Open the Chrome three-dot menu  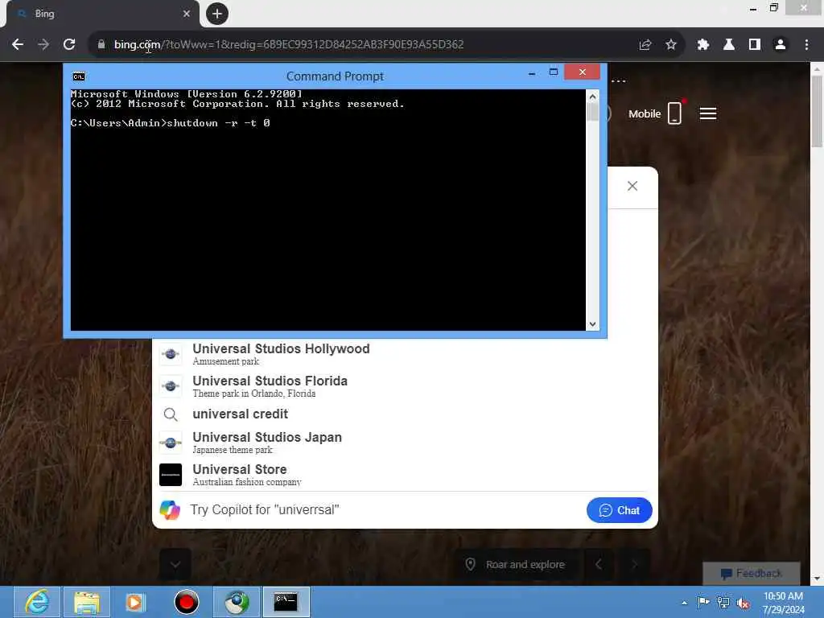point(806,45)
